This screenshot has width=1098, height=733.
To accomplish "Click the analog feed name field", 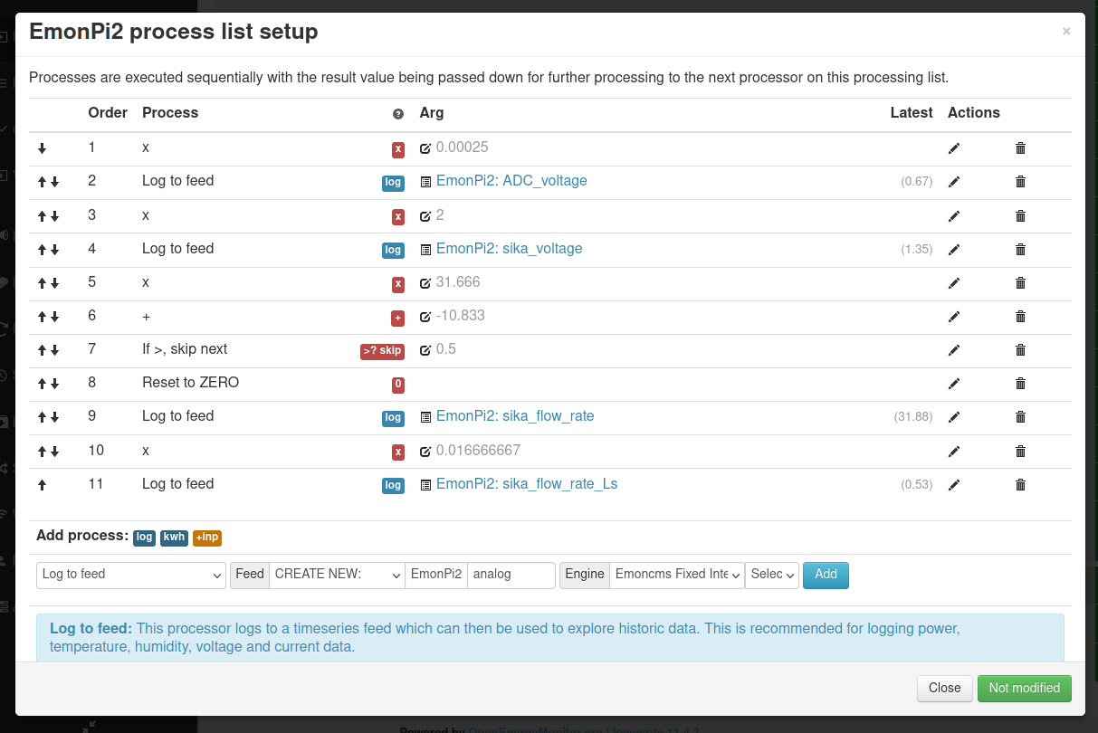I will click(x=511, y=575).
